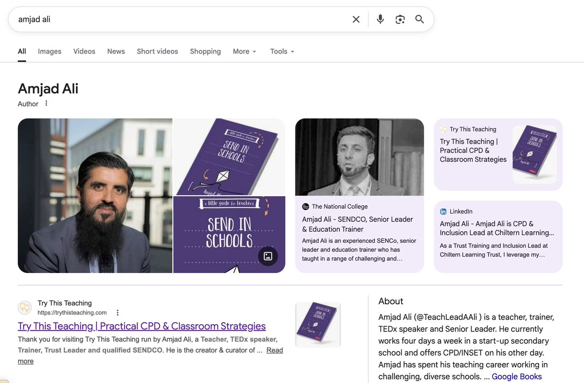The height and width of the screenshot is (383, 584).
Task: Open image gallery icon on book cover
Action: [x=268, y=256]
